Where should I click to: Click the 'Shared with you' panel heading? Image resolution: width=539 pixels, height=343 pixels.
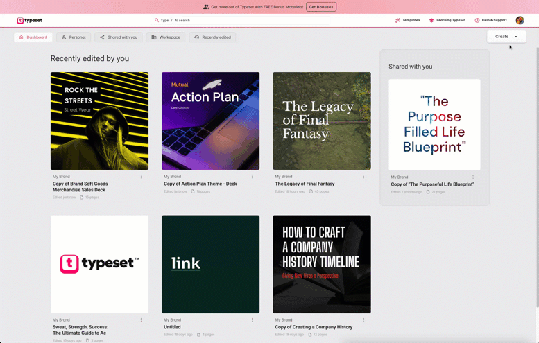411,67
